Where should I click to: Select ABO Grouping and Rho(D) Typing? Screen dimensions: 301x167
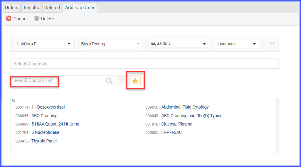[x=192, y=116]
